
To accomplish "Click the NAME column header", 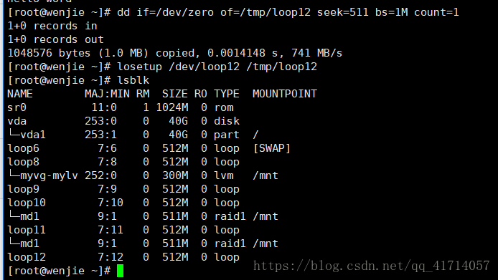I will pos(20,94).
